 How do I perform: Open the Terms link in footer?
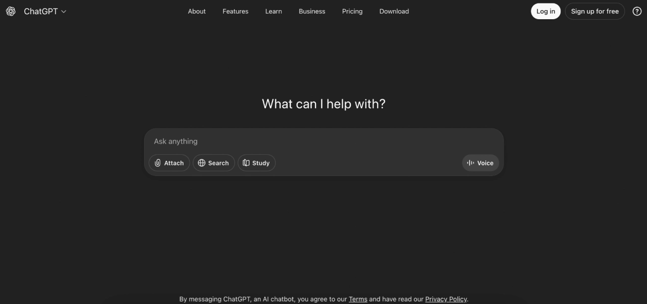(358, 299)
